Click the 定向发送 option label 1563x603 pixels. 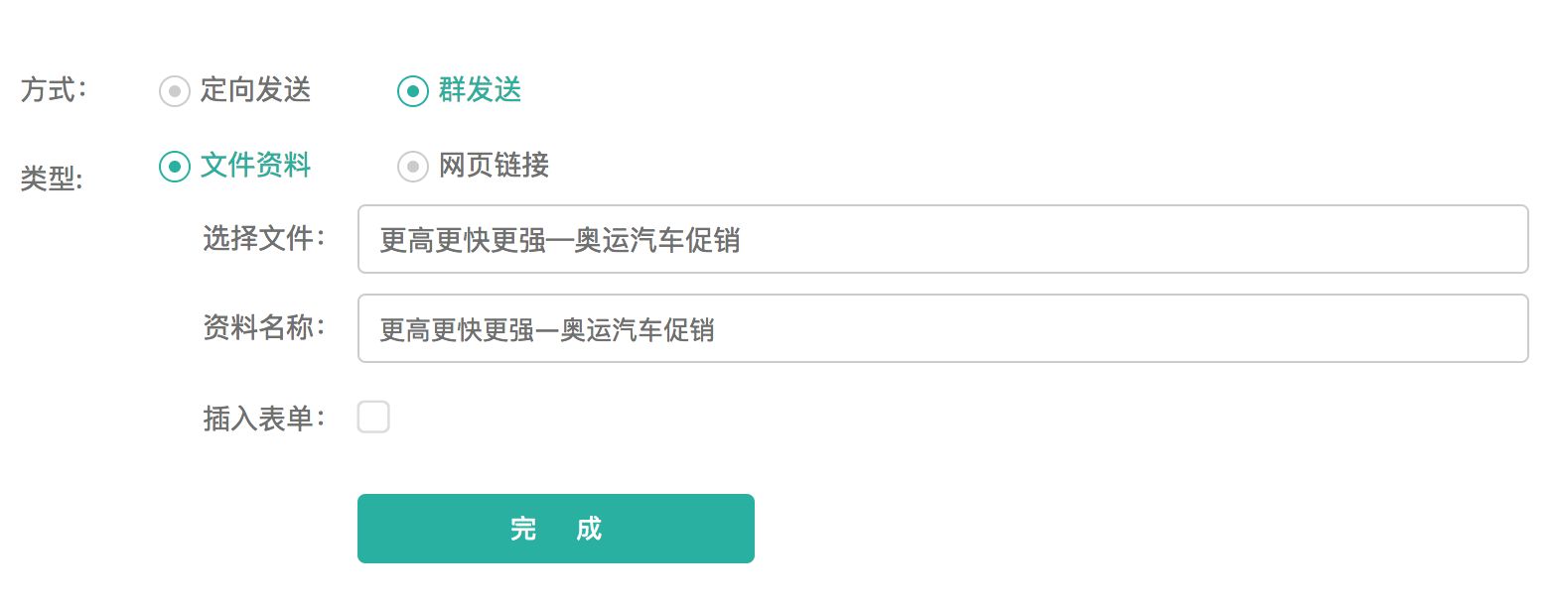coord(255,90)
